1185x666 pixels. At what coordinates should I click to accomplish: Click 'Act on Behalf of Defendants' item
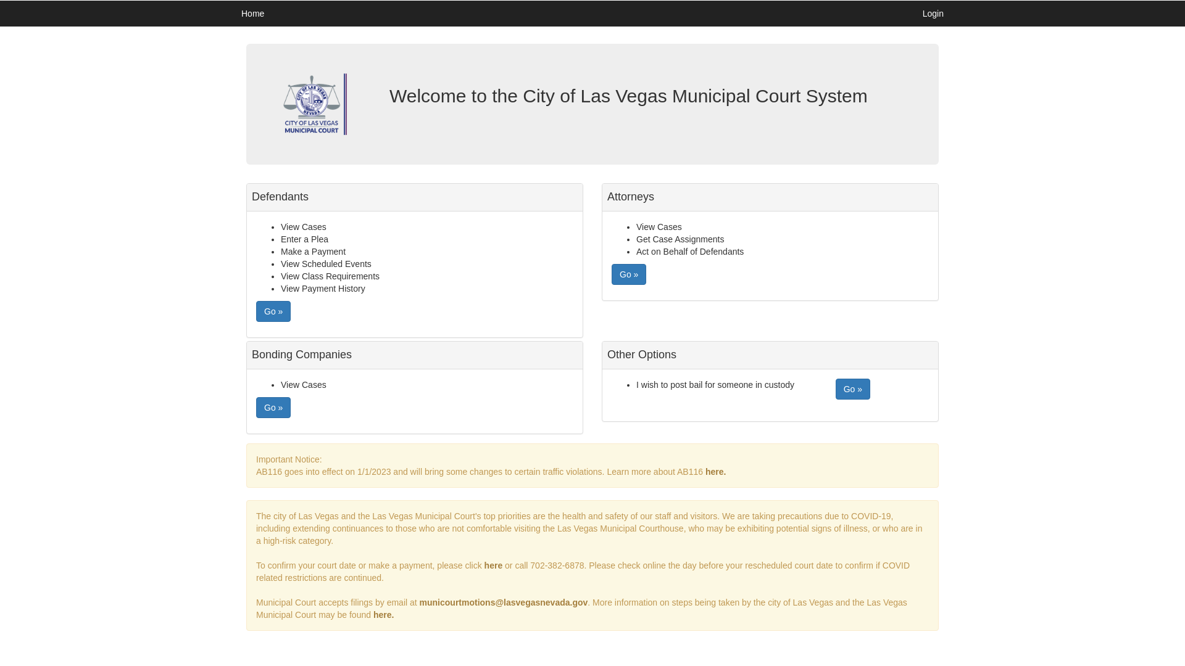(x=690, y=252)
